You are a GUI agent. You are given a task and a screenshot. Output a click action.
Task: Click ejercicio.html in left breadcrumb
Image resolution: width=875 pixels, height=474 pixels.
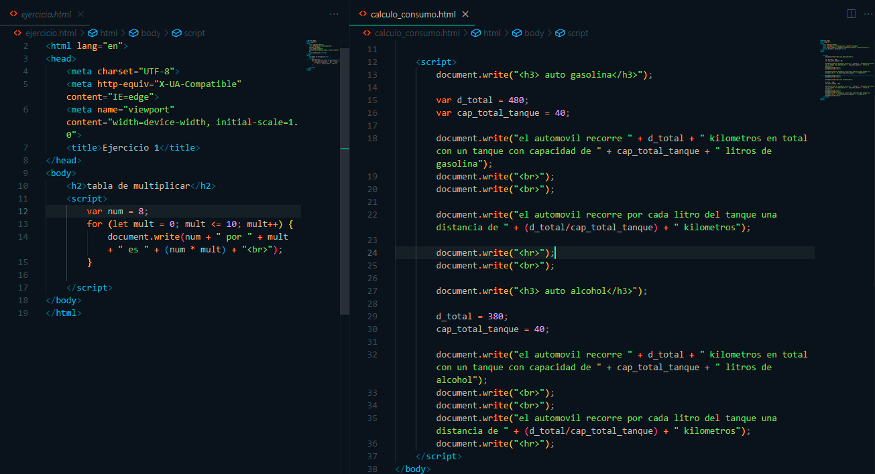click(x=51, y=33)
